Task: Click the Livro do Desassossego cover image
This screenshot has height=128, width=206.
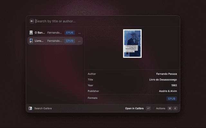Action: (x=132, y=44)
